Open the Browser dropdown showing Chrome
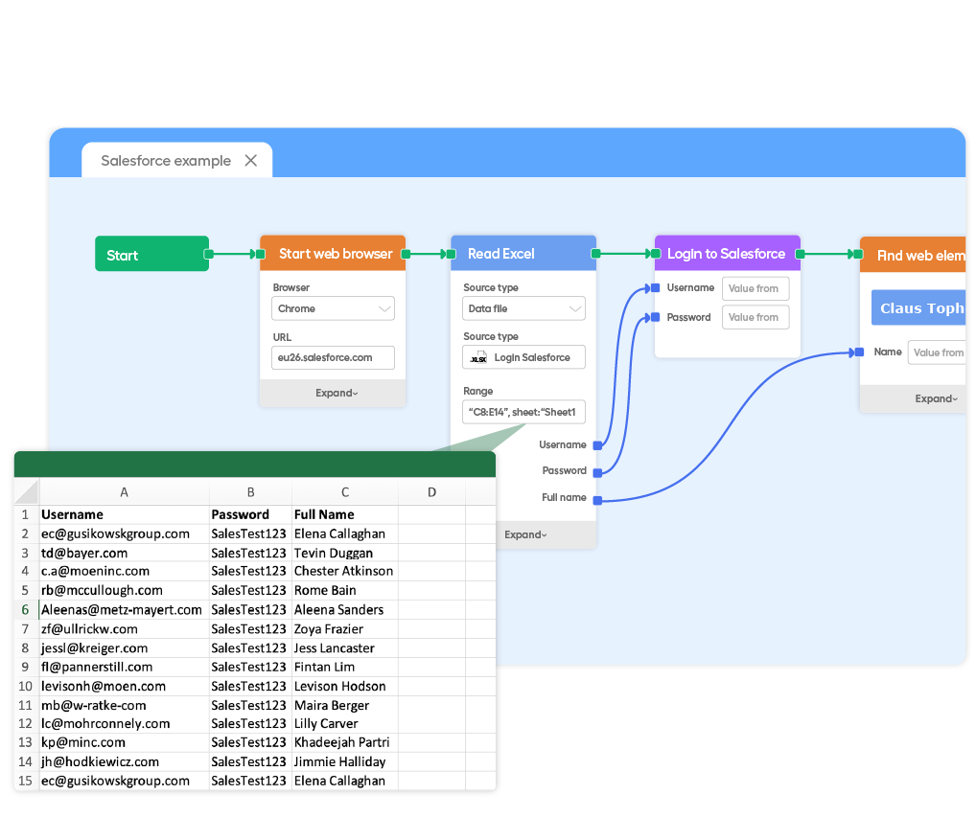The height and width of the screenshot is (817, 976). (x=333, y=308)
